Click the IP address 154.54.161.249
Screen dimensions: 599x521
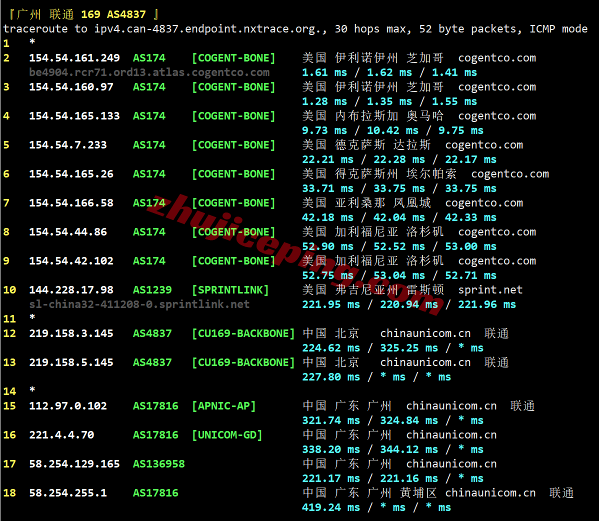pyautogui.click(x=74, y=58)
